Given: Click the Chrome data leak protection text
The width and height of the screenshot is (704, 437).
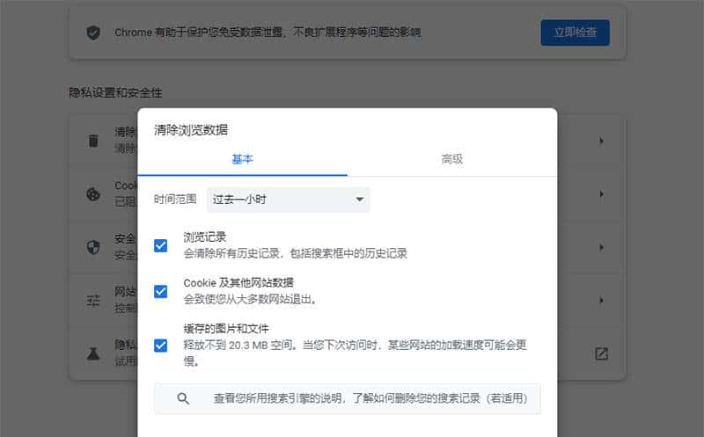Looking at the screenshot, I should click(x=268, y=33).
